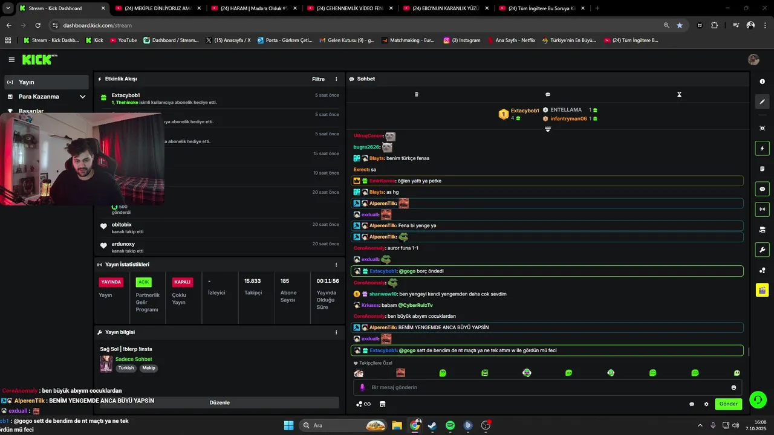
Task: Click the Windows Start button
Action: (288, 425)
